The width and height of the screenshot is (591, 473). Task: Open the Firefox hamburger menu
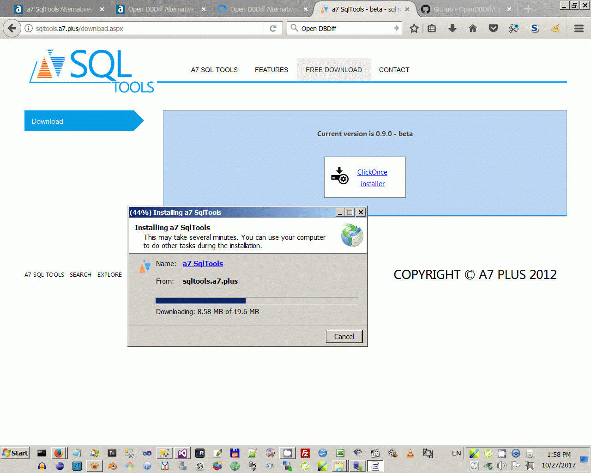click(579, 28)
